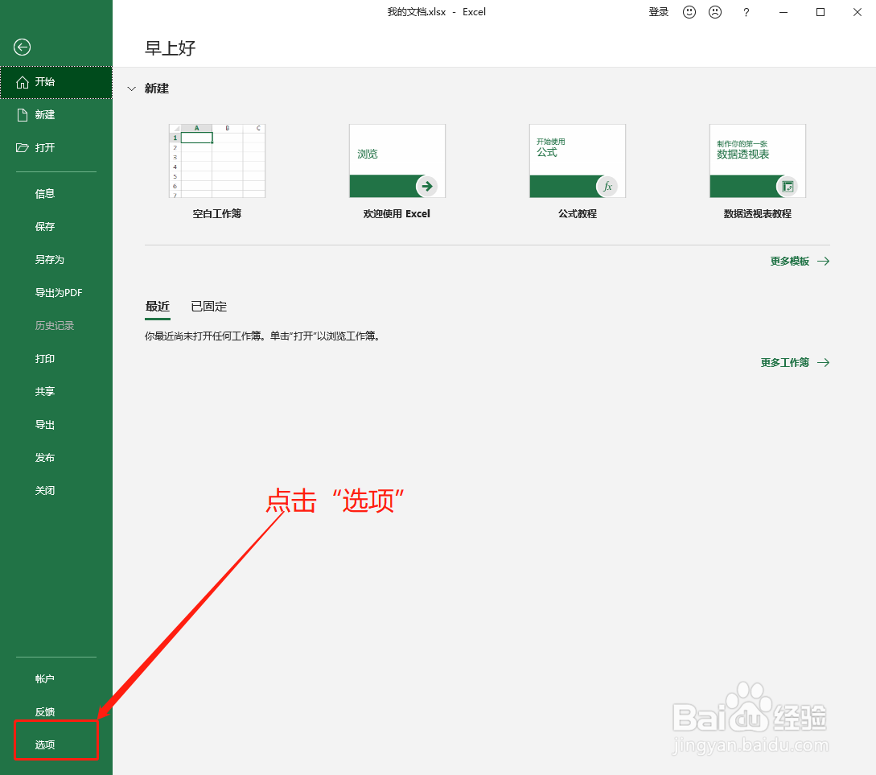The image size is (876, 775).
Task: Close the Excel window
Action: (857, 12)
